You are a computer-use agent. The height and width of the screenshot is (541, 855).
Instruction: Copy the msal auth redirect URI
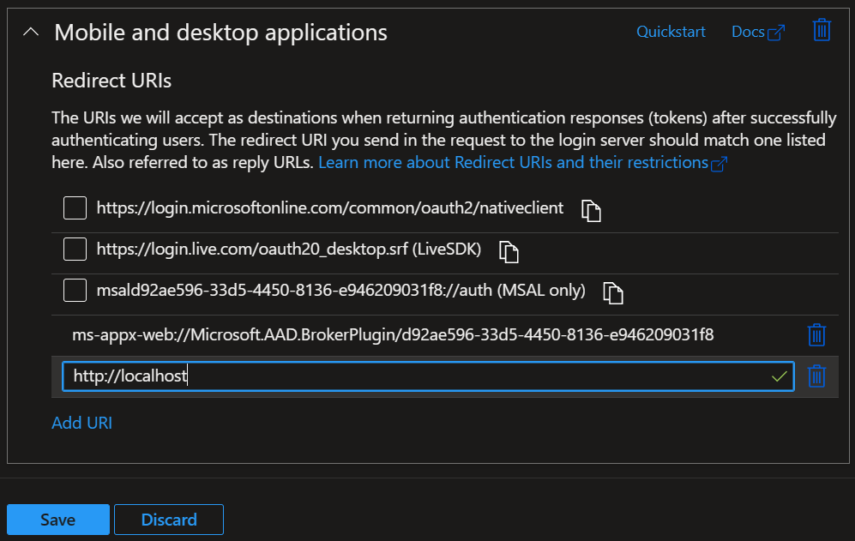[612, 292]
